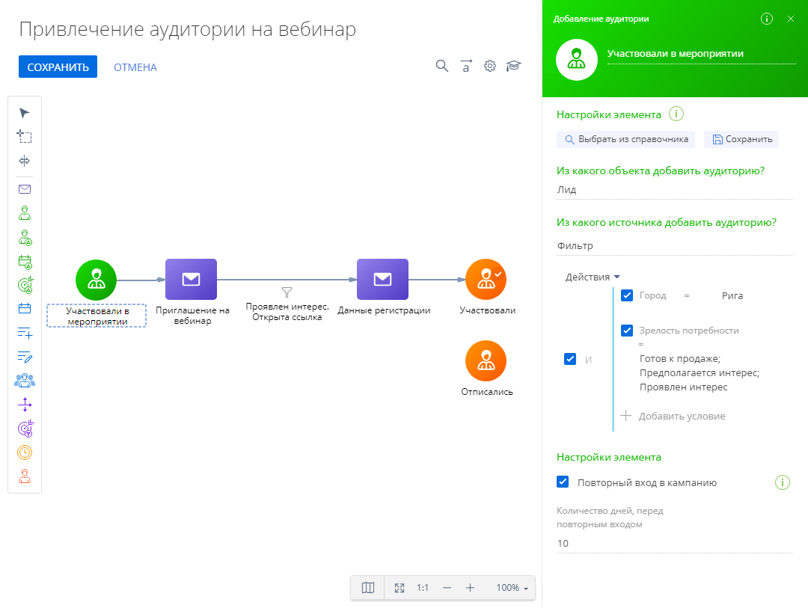This screenshot has width=808, height=608.
Task: Click the minus zoom out button
Action: click(x=447, y=588)
